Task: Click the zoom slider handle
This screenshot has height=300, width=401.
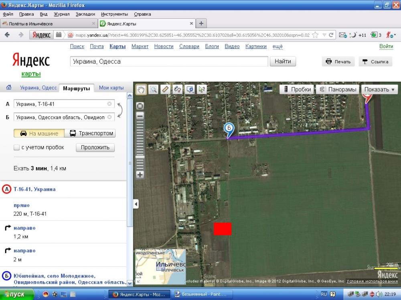Action: 140,157
